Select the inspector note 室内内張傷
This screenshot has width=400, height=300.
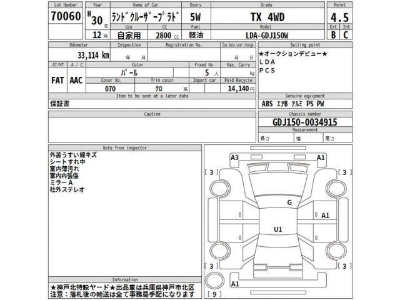[64, 176]
